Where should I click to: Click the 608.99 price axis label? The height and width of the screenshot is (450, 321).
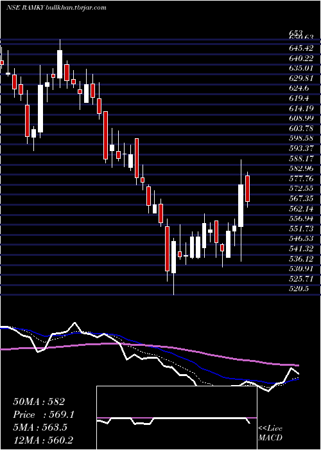(x=301, y=118)
